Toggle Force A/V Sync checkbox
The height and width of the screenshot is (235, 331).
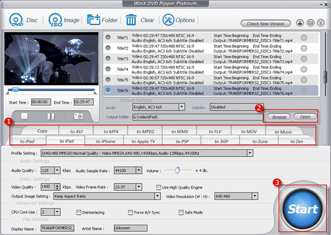pyautogui.click(x=130, y=212)
